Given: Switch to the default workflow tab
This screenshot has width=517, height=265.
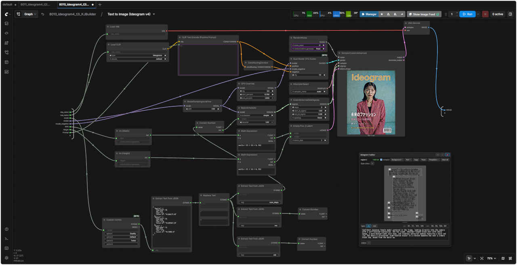Looking at the screenshot, I should [9, 4].
